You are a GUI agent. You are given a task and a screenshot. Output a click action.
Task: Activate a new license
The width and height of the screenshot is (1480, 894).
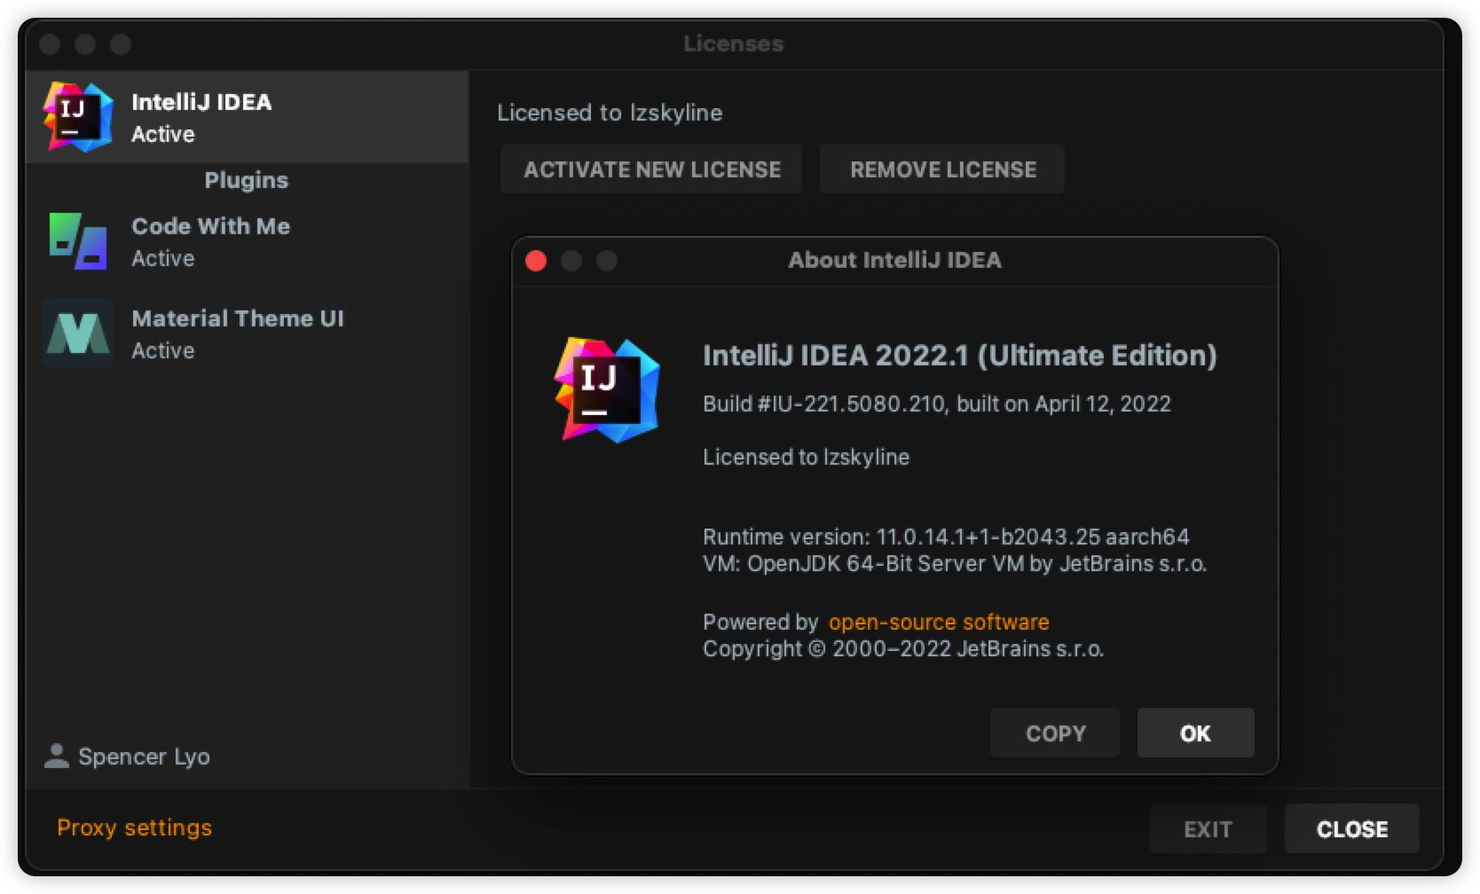point(651,169)
